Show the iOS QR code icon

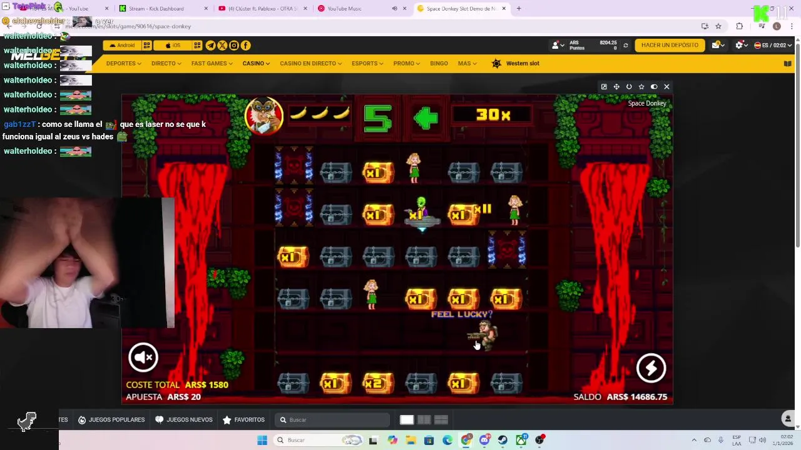[x=197, y=45]
